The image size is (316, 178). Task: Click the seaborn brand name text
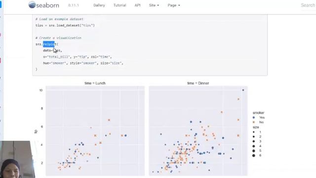[47, 5]
